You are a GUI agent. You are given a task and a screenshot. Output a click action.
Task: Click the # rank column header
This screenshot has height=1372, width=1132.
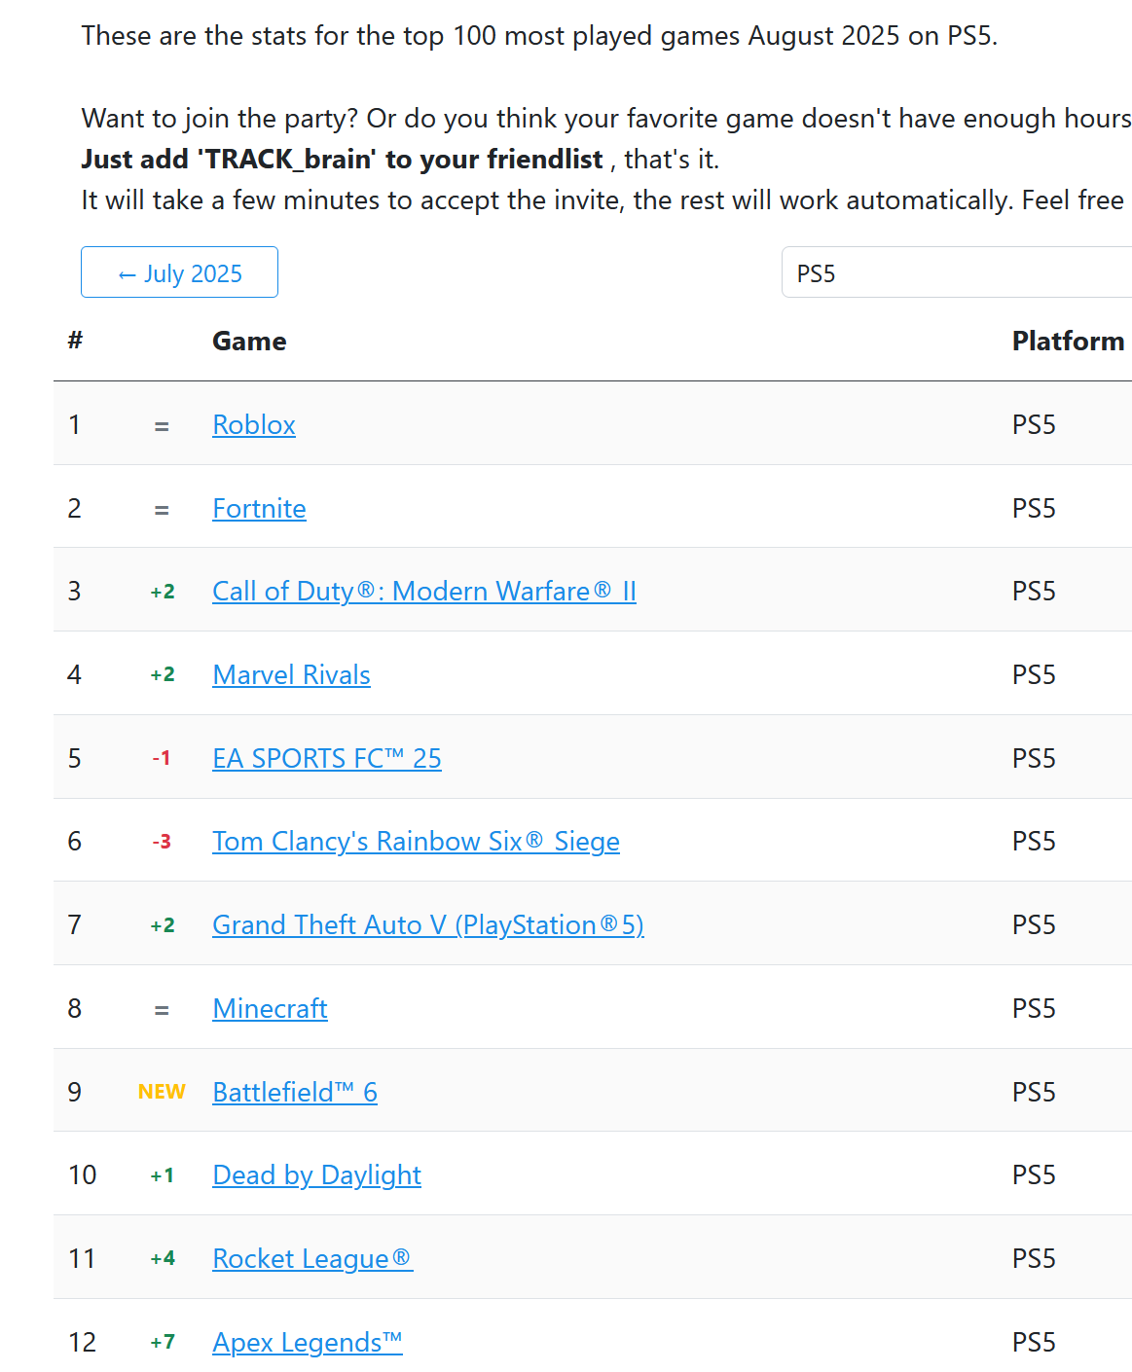point(75,341)
